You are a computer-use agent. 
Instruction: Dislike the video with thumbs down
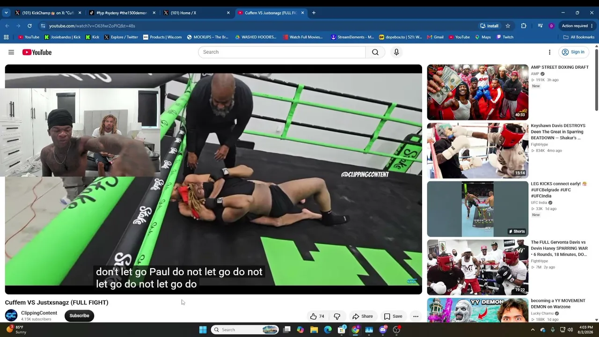coord(337,316)
